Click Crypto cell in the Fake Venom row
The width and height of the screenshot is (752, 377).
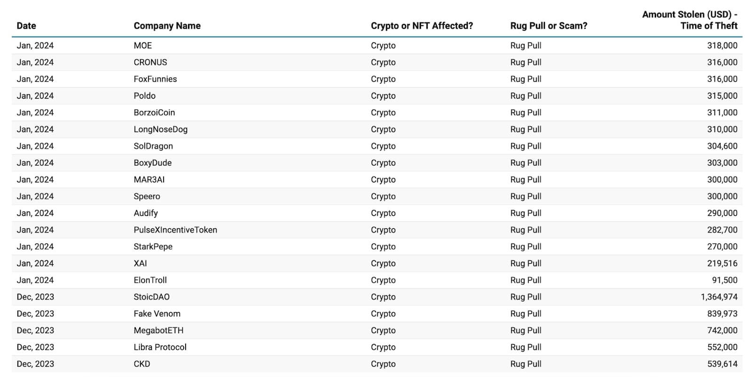[x=383, y=314]
